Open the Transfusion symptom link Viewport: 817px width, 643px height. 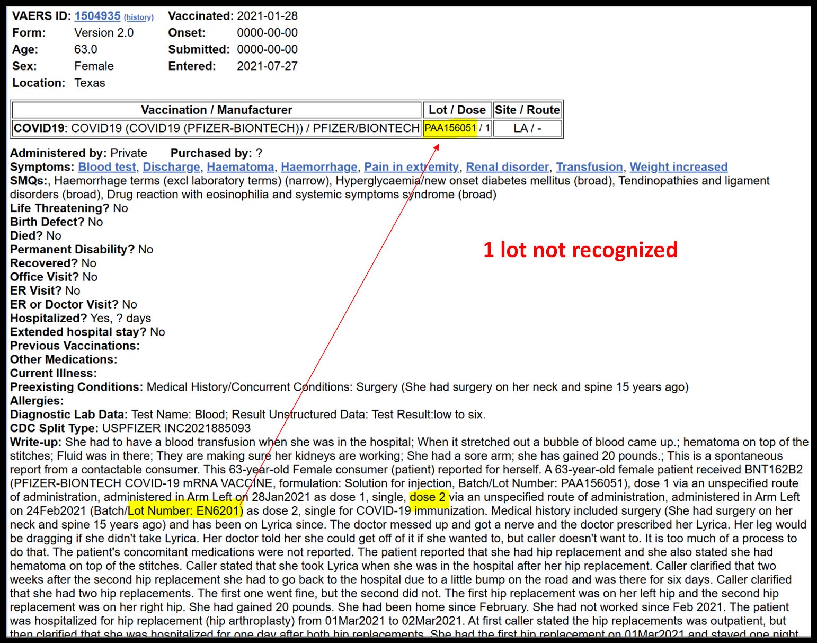[x=589, y=167]
